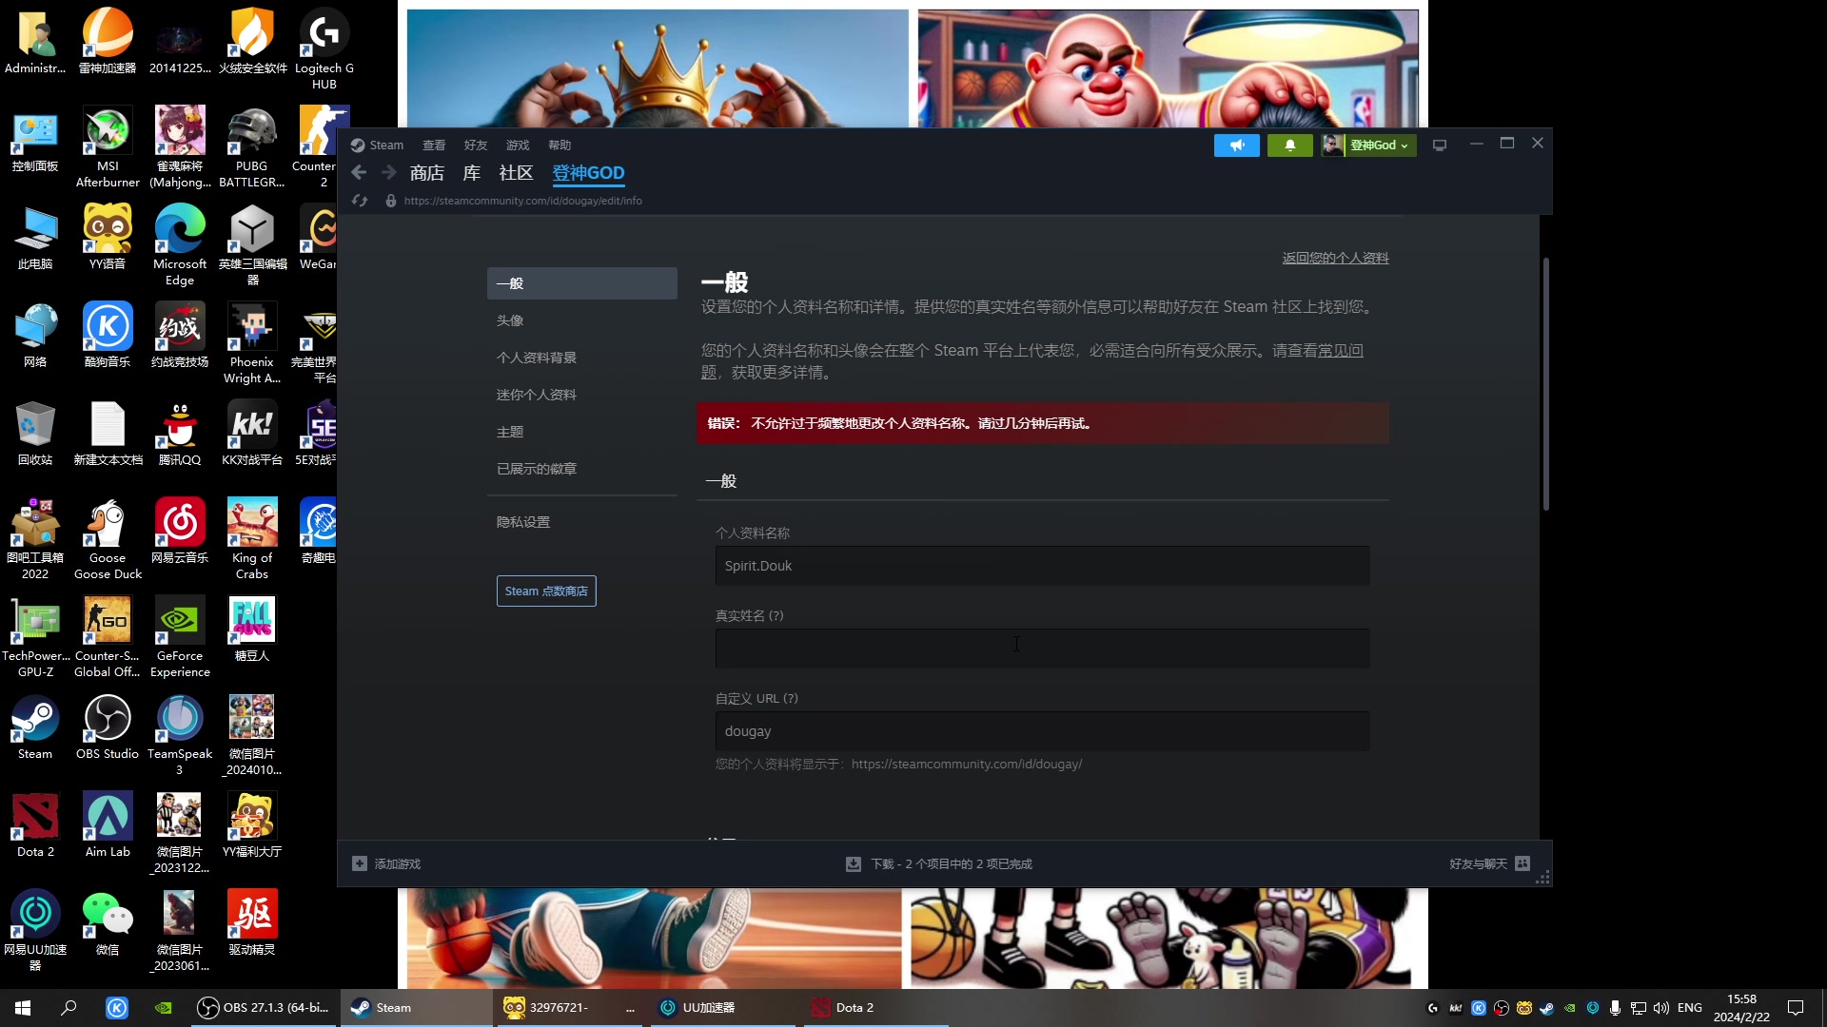Open Dota 2 desktop shortcut
The height and width of the screenshot is (1027, 1827).
pos(35,825)
